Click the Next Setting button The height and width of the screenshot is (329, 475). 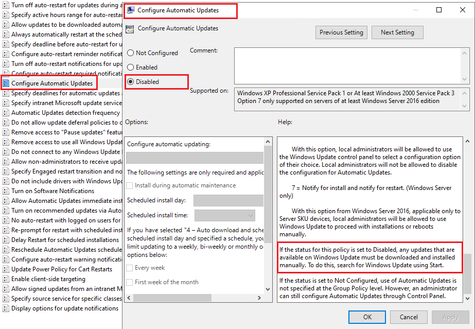coord(397,32)
